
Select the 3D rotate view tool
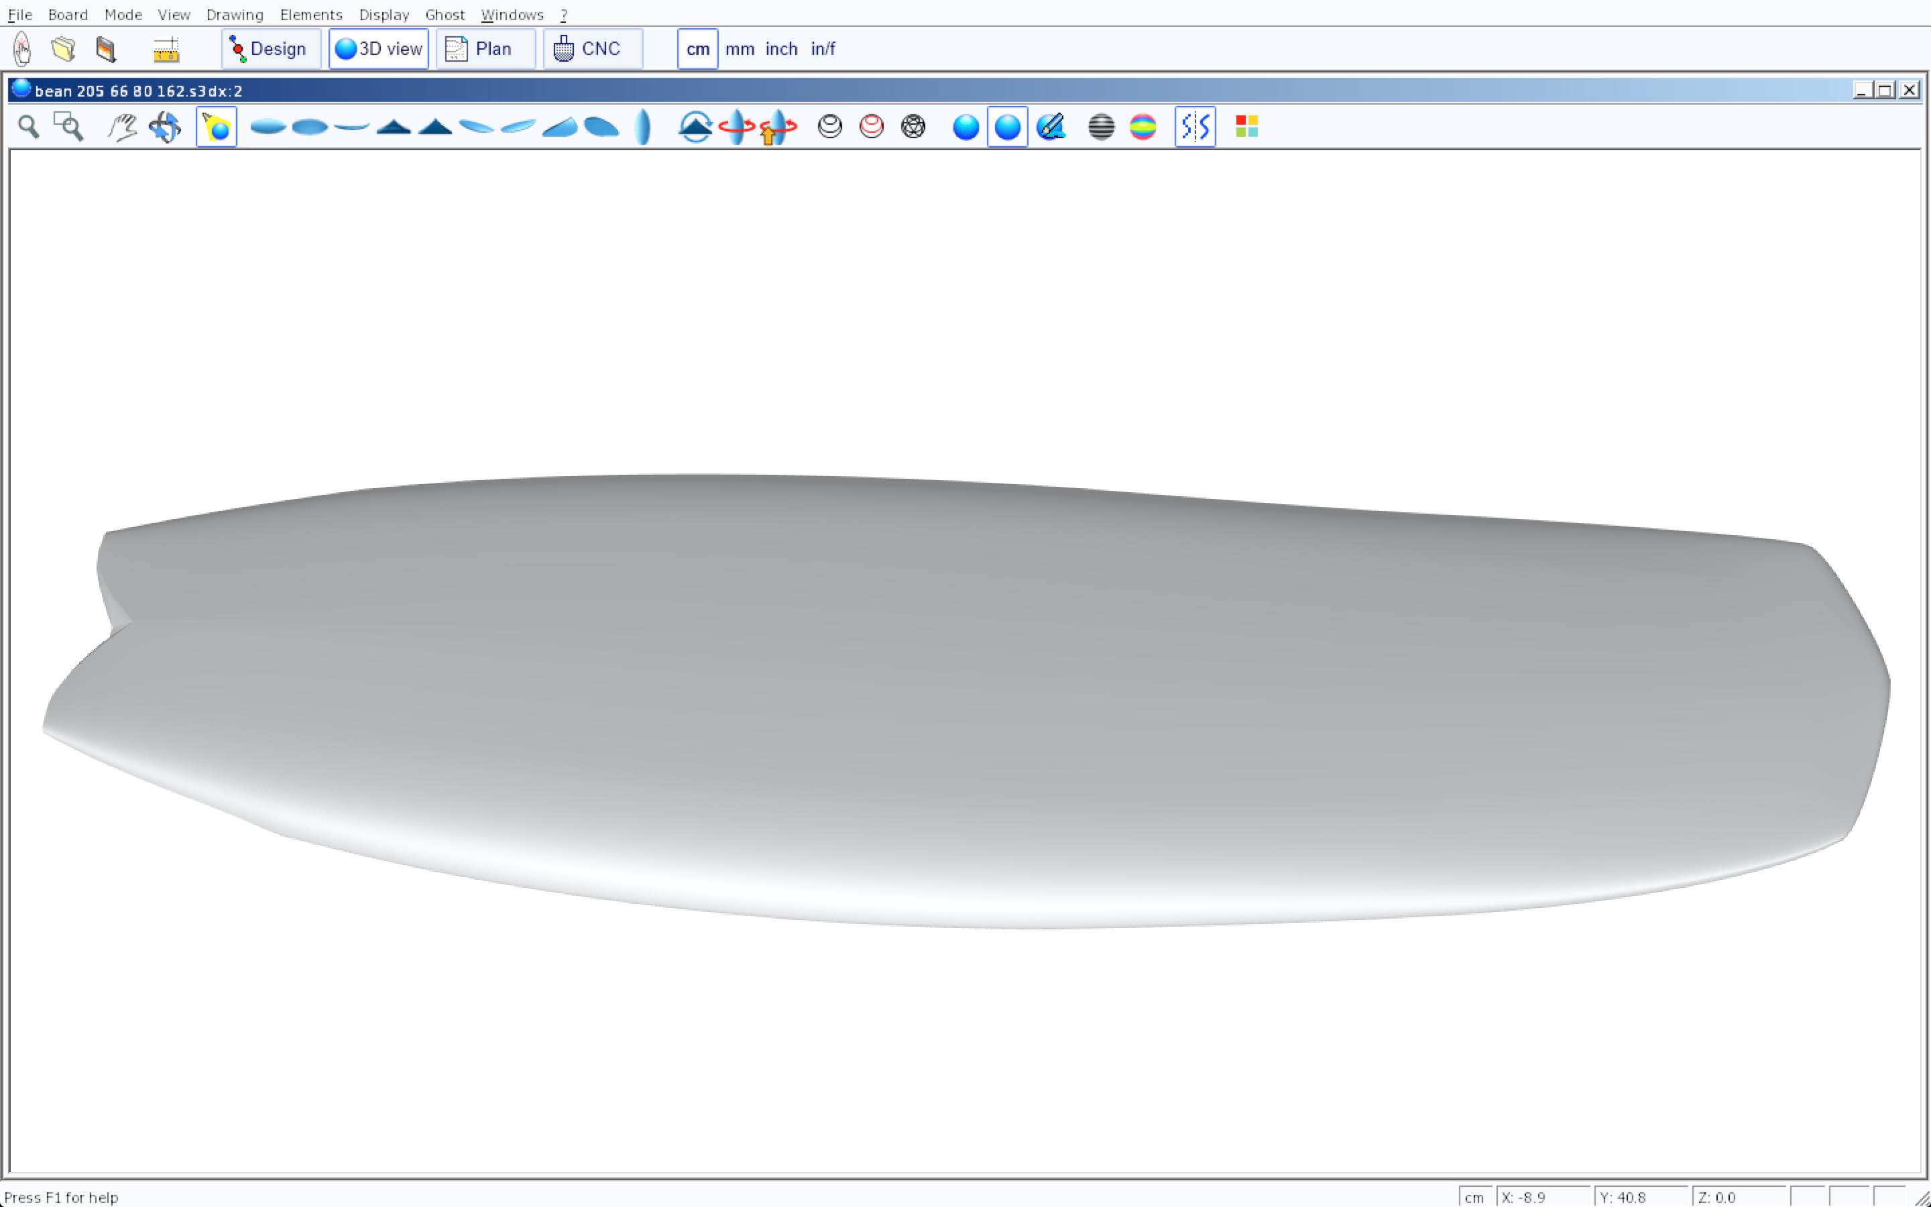pos(165,127)
